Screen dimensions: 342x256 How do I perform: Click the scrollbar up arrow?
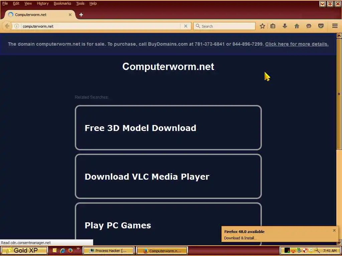pyautogui.click(x=339, y=36)
